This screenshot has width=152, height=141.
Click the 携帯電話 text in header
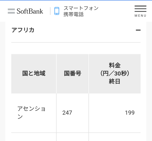click(73, 14)
